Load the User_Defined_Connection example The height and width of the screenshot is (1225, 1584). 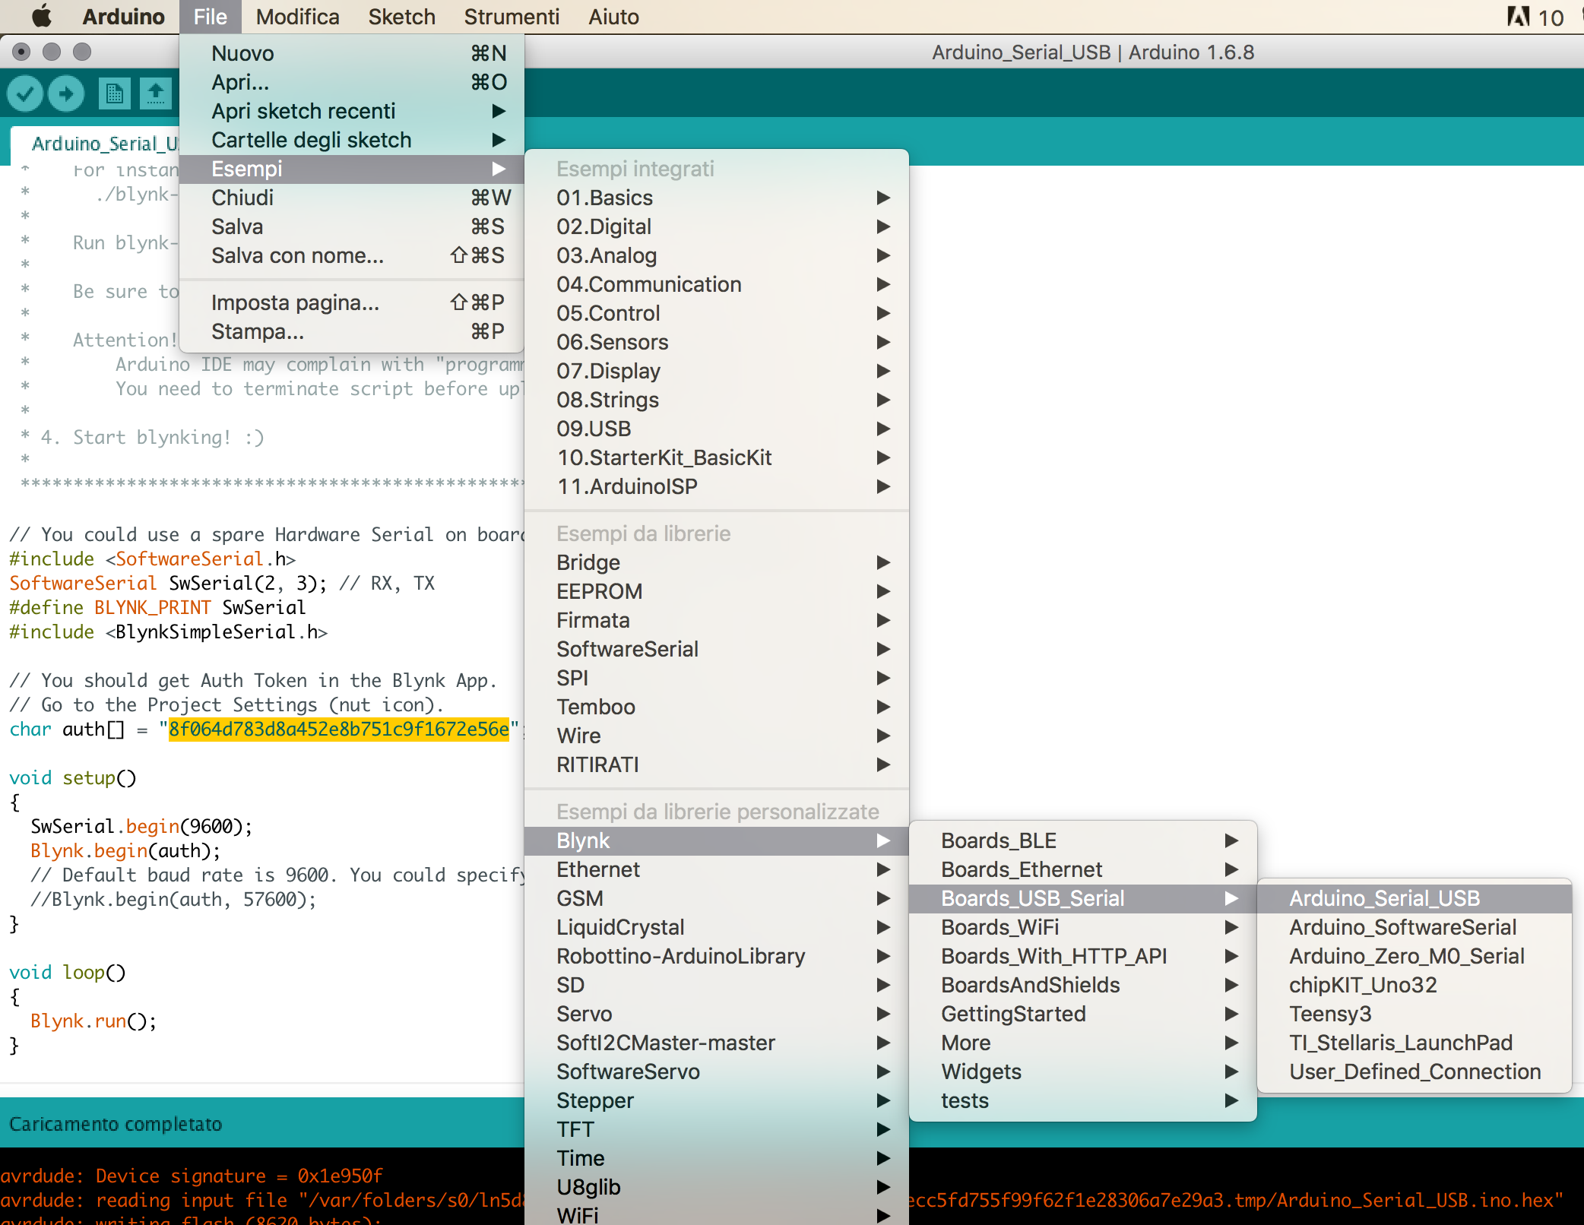tap(1415, 1071)
